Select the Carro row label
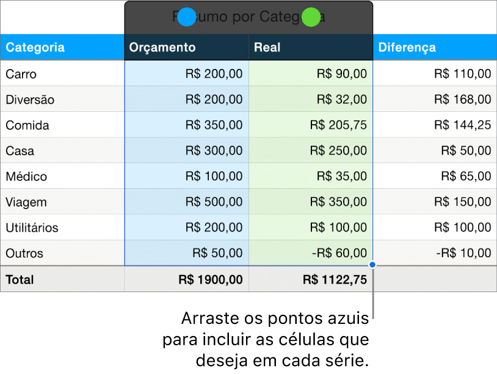 click(21, 73)
